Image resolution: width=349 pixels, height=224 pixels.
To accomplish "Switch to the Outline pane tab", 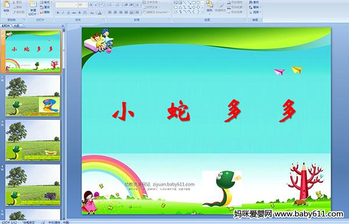I will (x=16, y=26).
